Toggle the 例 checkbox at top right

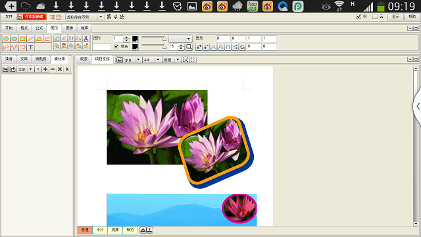pyautogui.click(x=359, y=16)
